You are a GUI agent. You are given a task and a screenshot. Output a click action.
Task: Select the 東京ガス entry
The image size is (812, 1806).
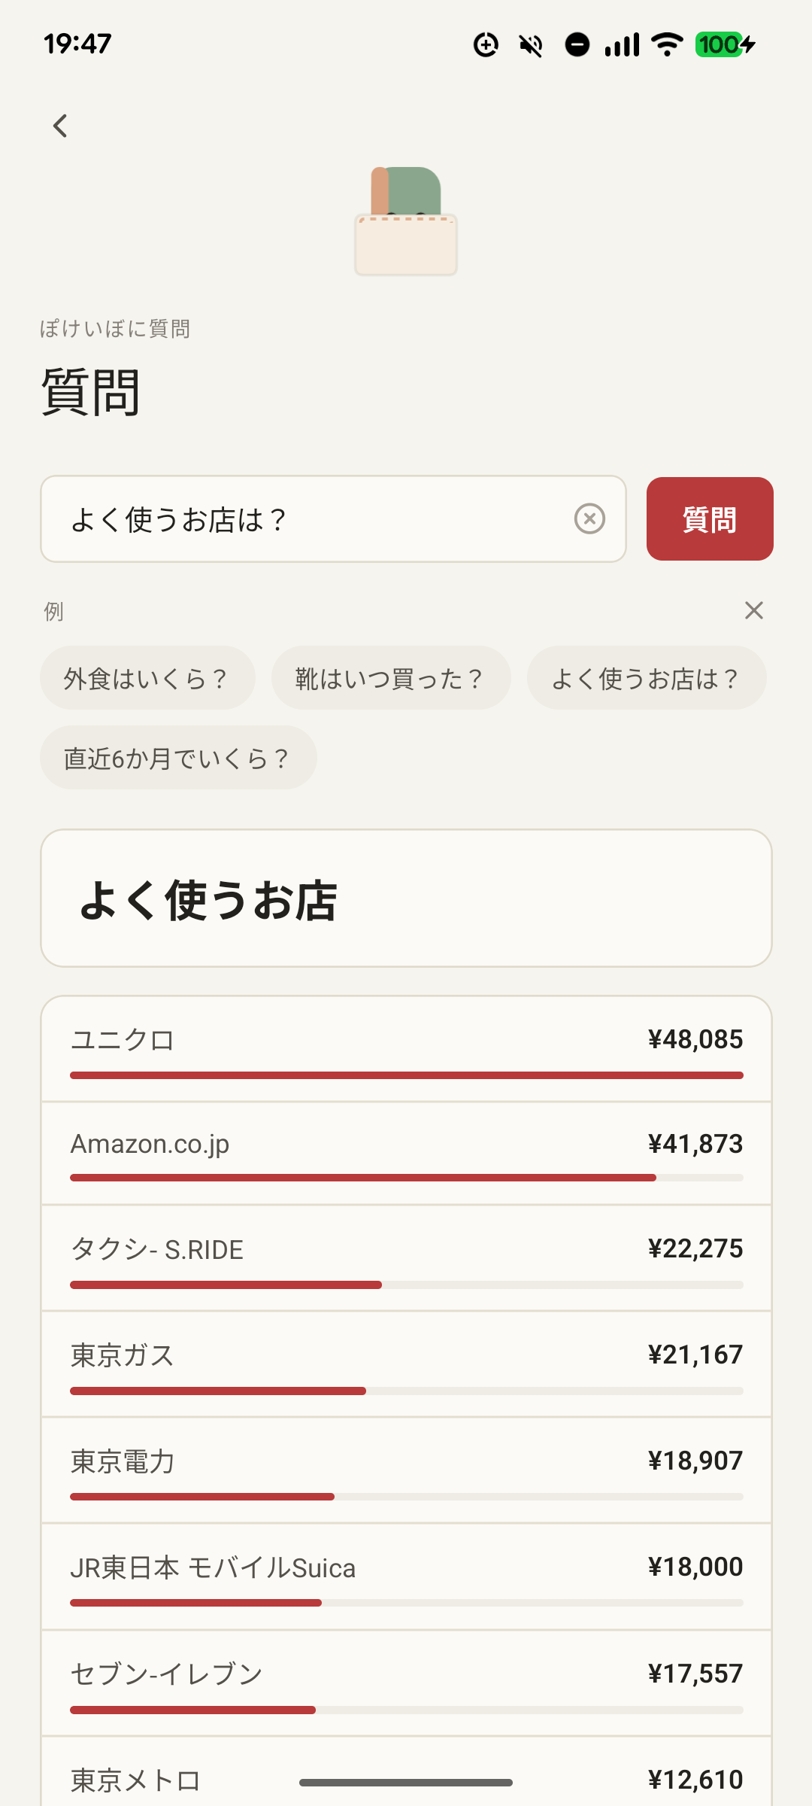[x=406, y=1364]
